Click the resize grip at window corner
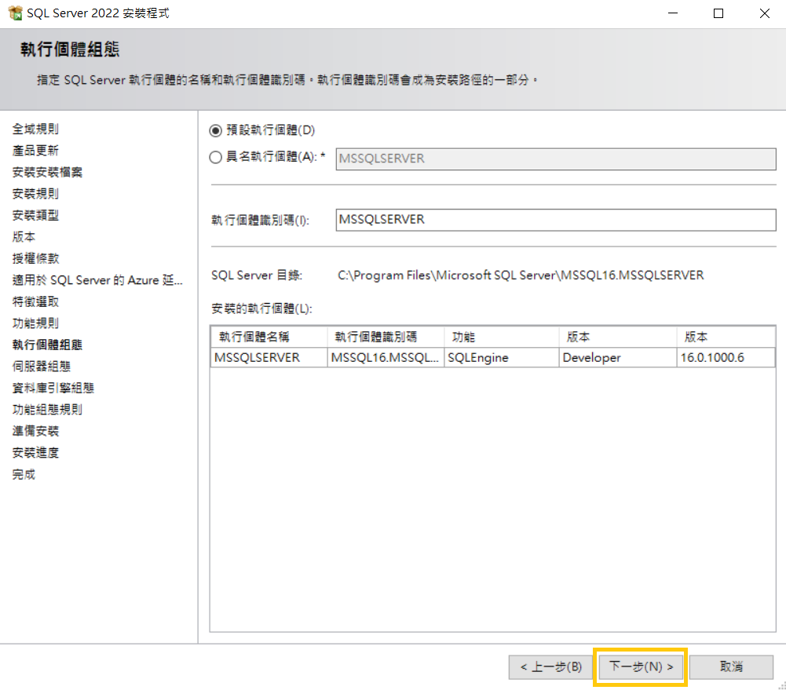This screenshot has height=690, width=786. (781, 685)
